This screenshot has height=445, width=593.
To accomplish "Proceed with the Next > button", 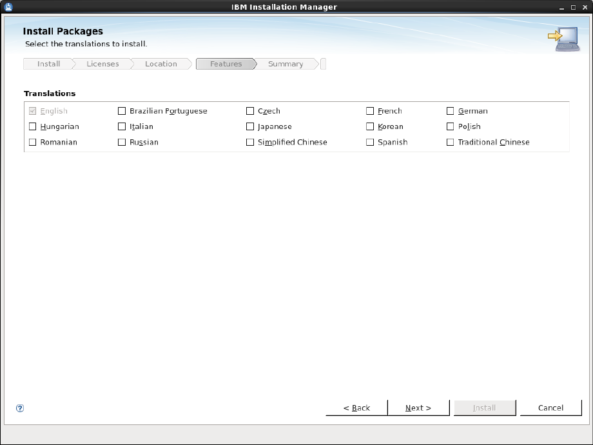I will 418,408.
